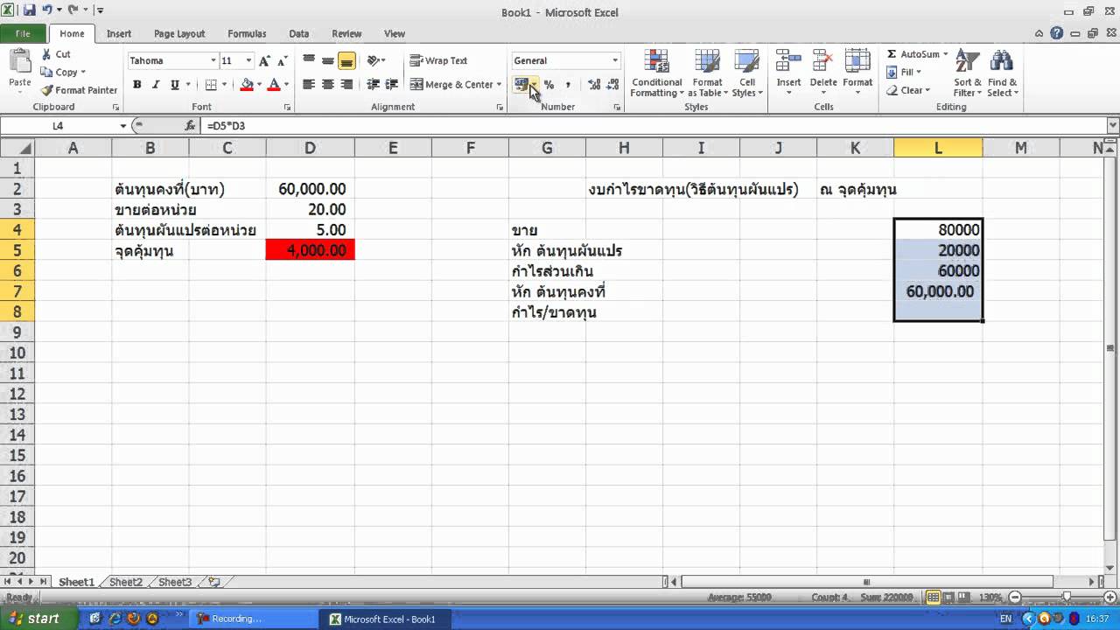Open Sort & Filter menu
1120x630 pixels.
point(967,73)
